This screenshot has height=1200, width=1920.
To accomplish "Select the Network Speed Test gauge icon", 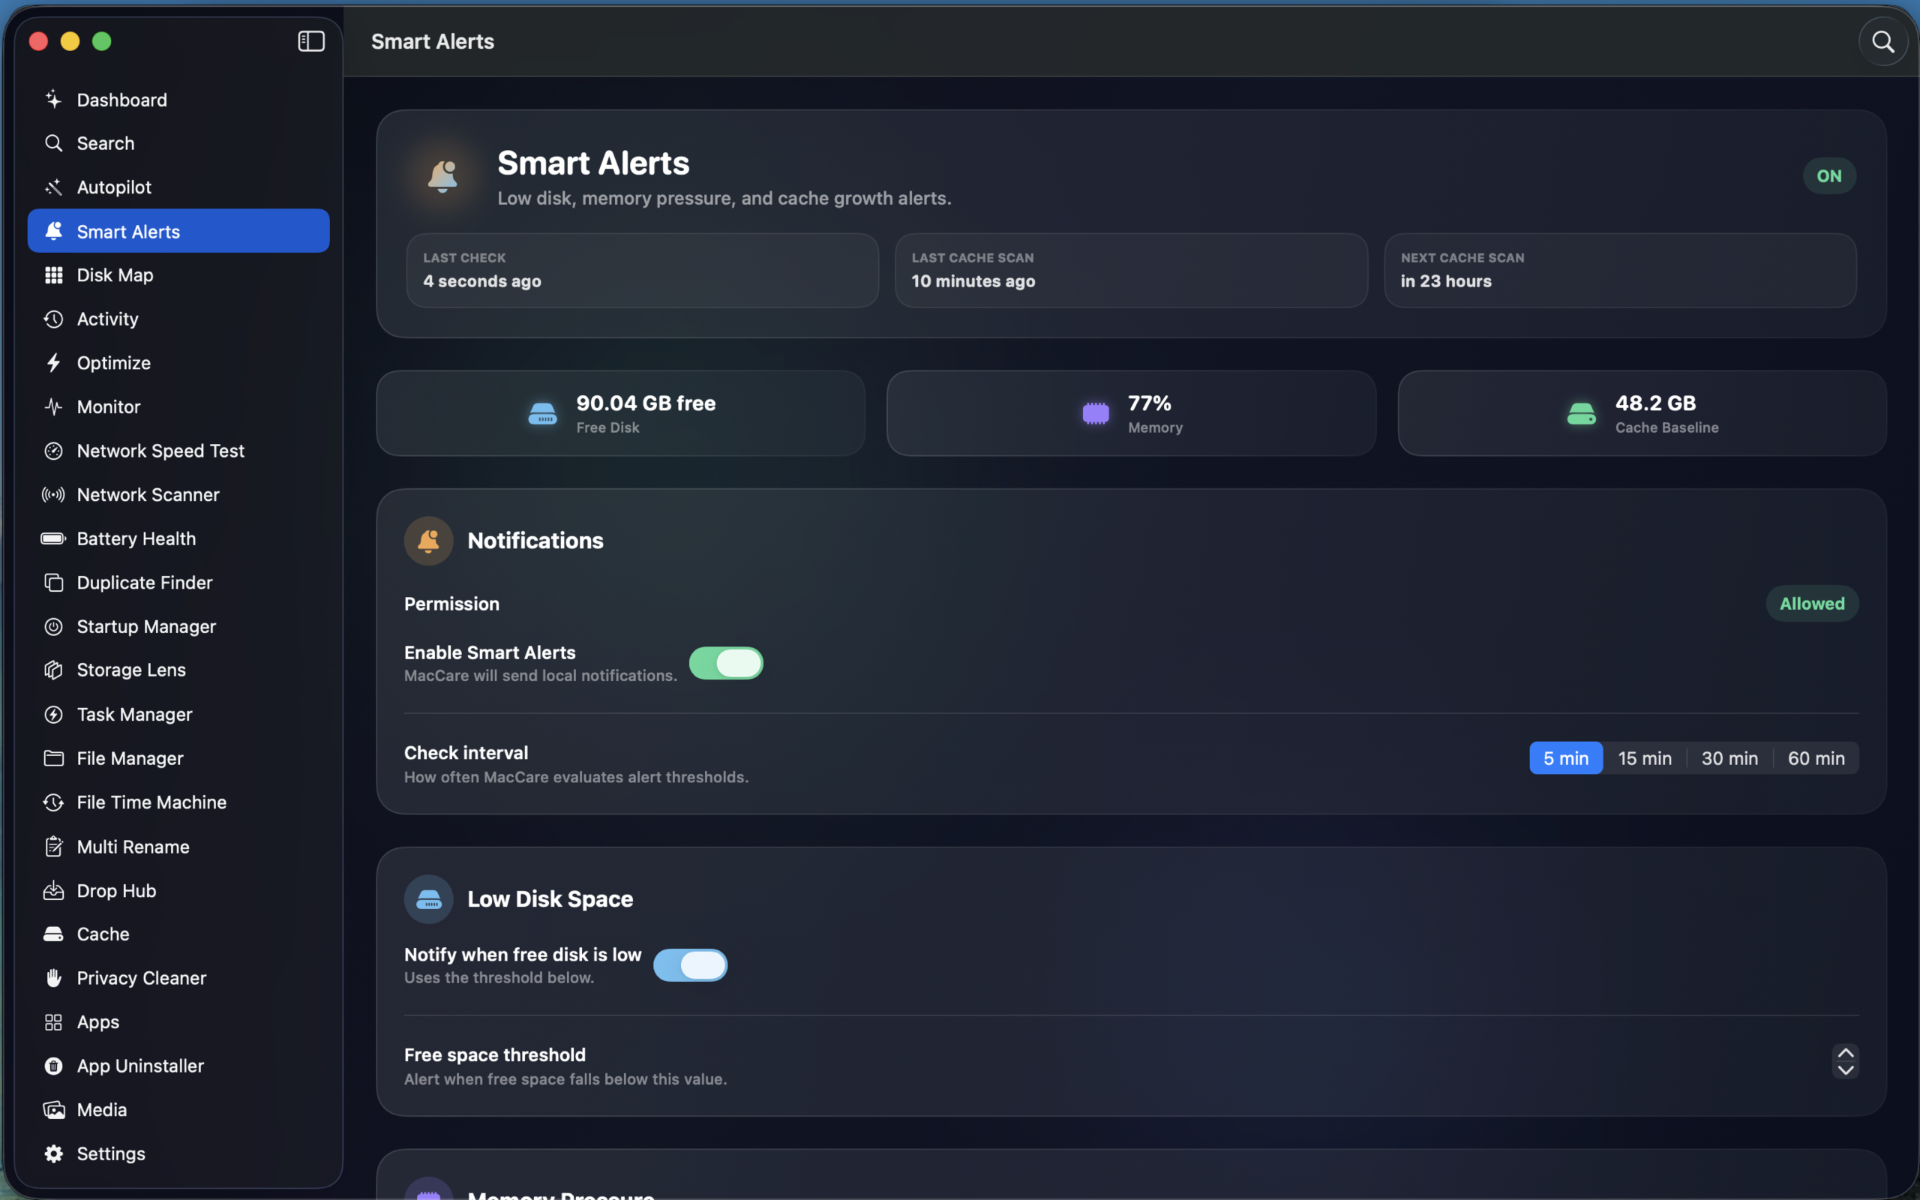I will [53, 451].
